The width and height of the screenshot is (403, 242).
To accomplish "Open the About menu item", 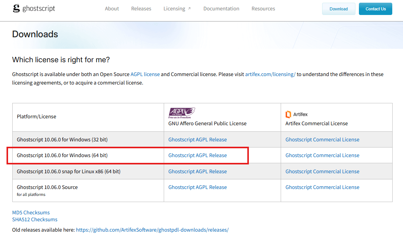I will click(x=112, y=9).
